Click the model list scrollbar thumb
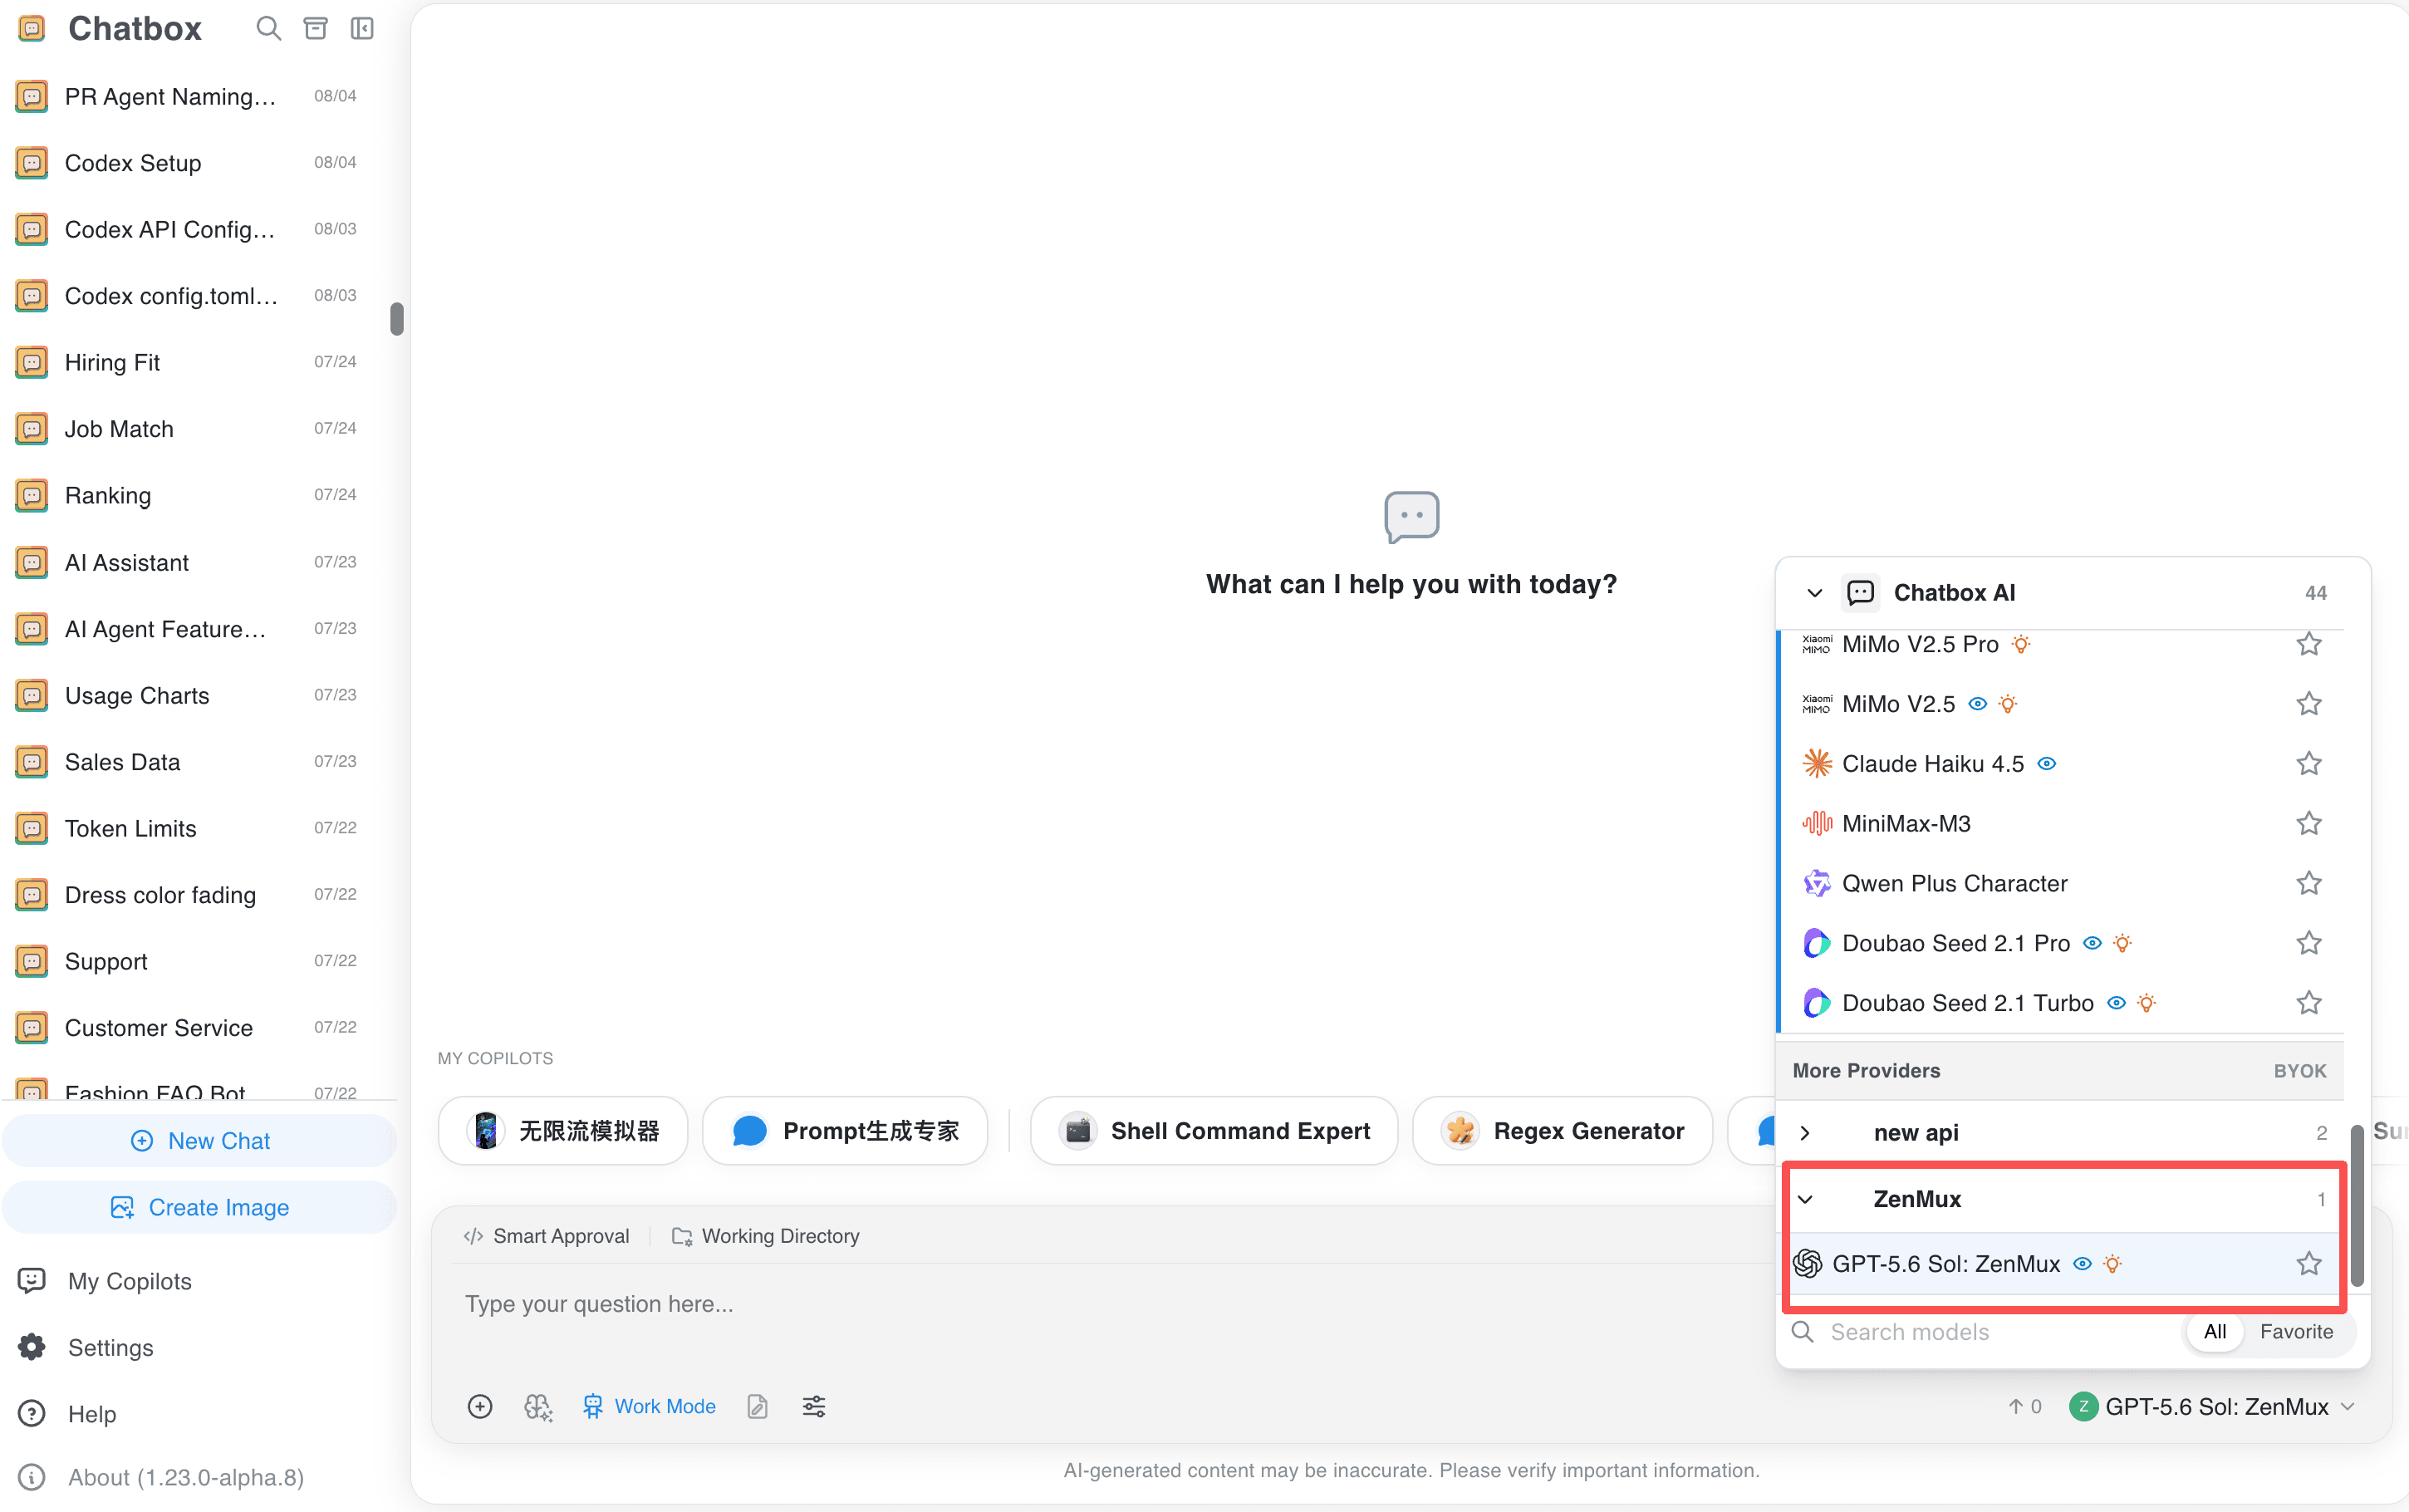The height and width of the screenshot is (1512, 2409). tap(2356, 1205)
